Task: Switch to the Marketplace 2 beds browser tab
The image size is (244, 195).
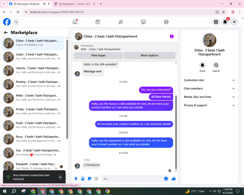Action: (x=75, y=4)
